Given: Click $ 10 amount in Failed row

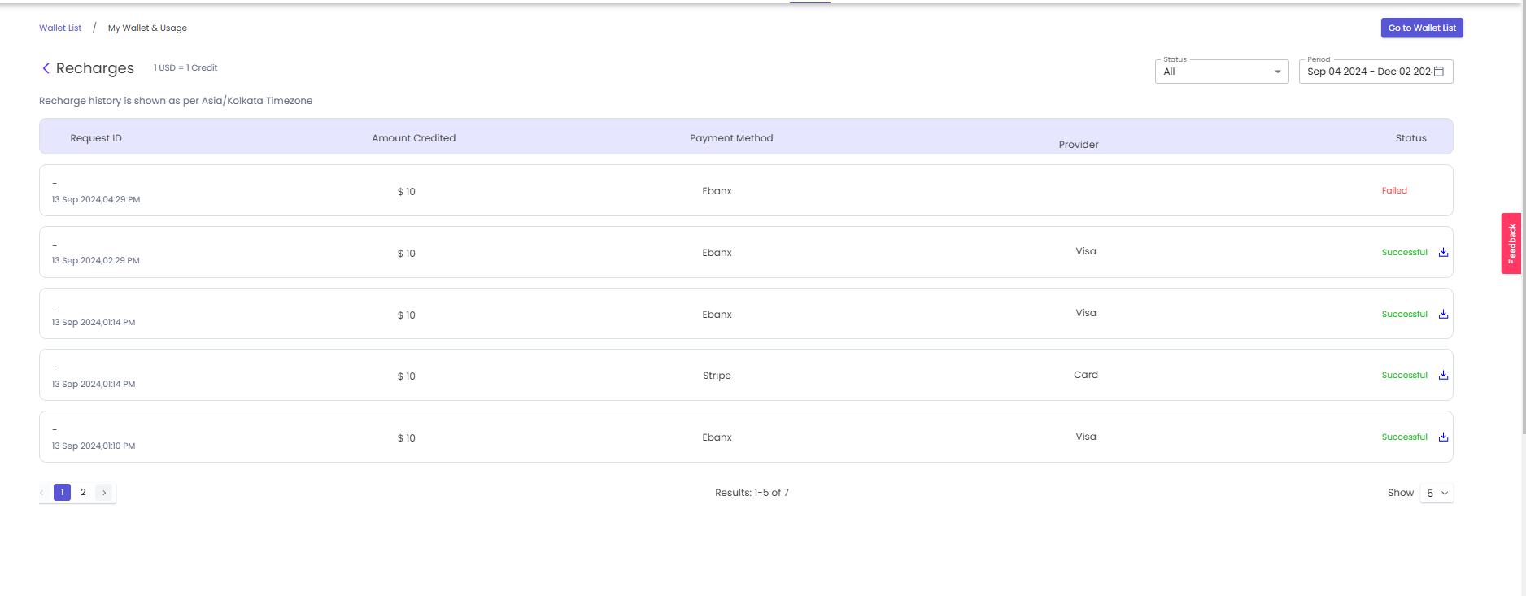Looking at the screenshot, I should (406, 192).
